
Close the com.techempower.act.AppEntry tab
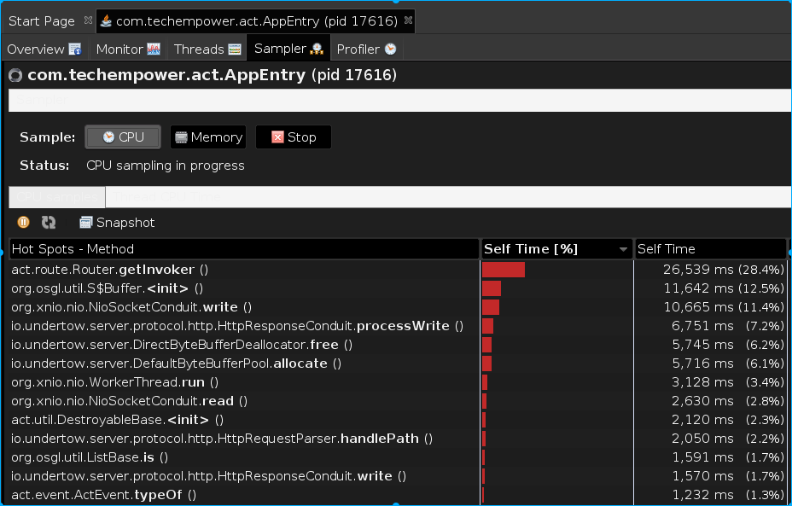pyautogui.click(x=408, y=20)
